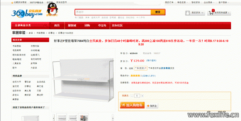Expand the 客户服务 top menu
Image resolution: width=241 pixels, height=121 pixels.
pyautogui.click(x=224, y=2)
